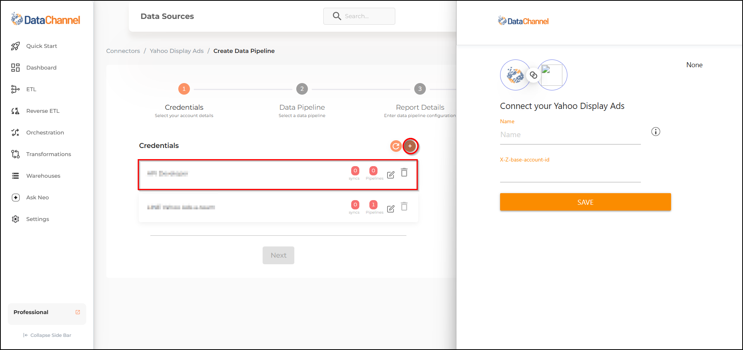Screen dimensions: 743x350
Task: Select the Transformations sidebar icon
Action: tap(15, 154)
